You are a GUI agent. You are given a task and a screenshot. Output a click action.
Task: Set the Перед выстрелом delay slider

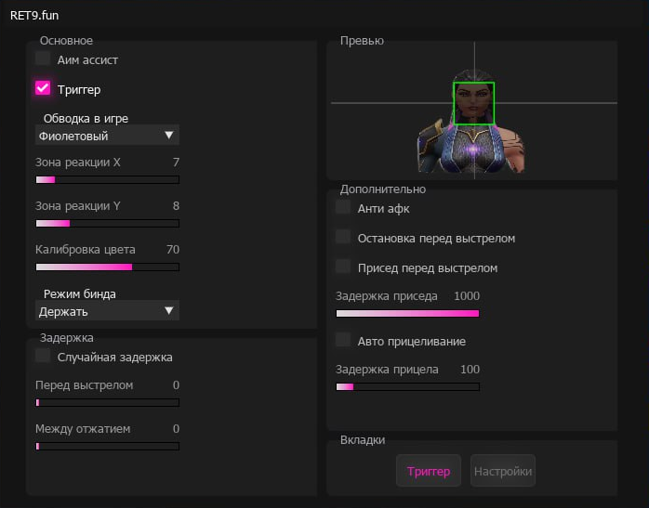click(107, 402)
